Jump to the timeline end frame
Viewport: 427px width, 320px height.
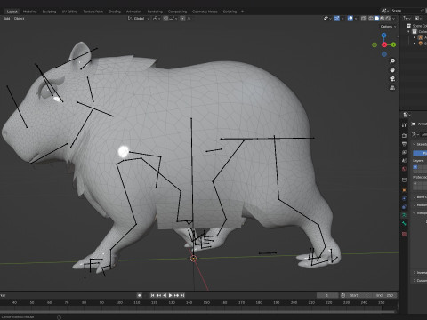(182, 295)
